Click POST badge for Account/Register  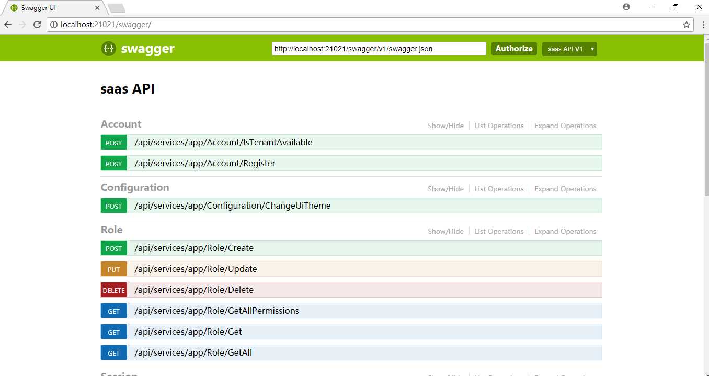[114, 164]
